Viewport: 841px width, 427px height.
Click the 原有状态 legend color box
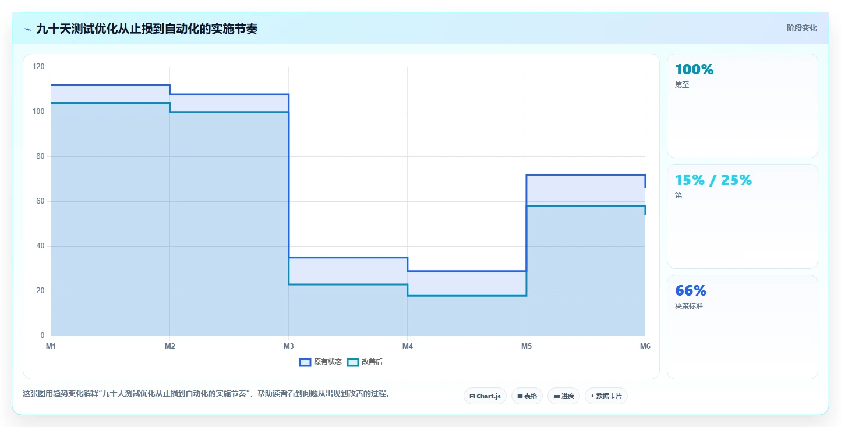(305, 362)
